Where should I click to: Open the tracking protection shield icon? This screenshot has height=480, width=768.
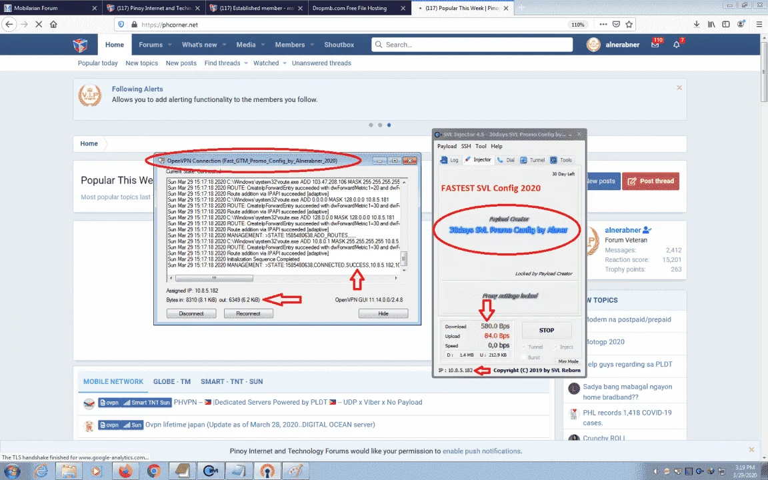[x=121, y=25]
